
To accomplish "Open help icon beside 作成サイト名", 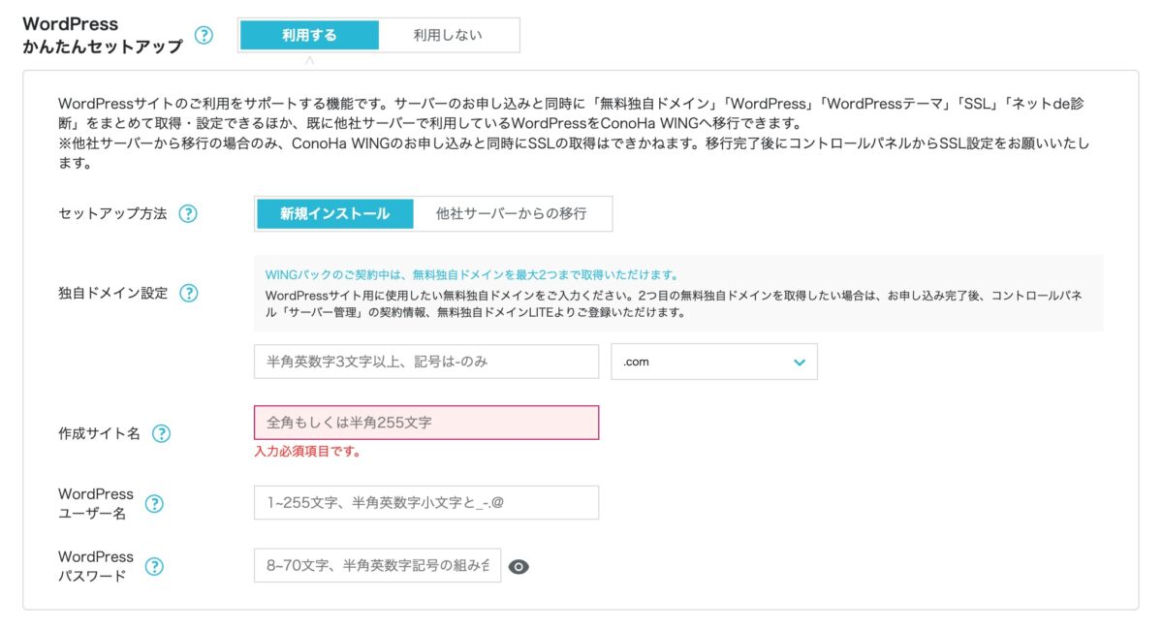I will [x=162, y=433].
